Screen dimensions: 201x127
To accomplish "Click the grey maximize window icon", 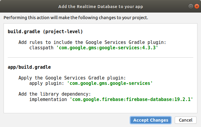I will pos(191,6).
